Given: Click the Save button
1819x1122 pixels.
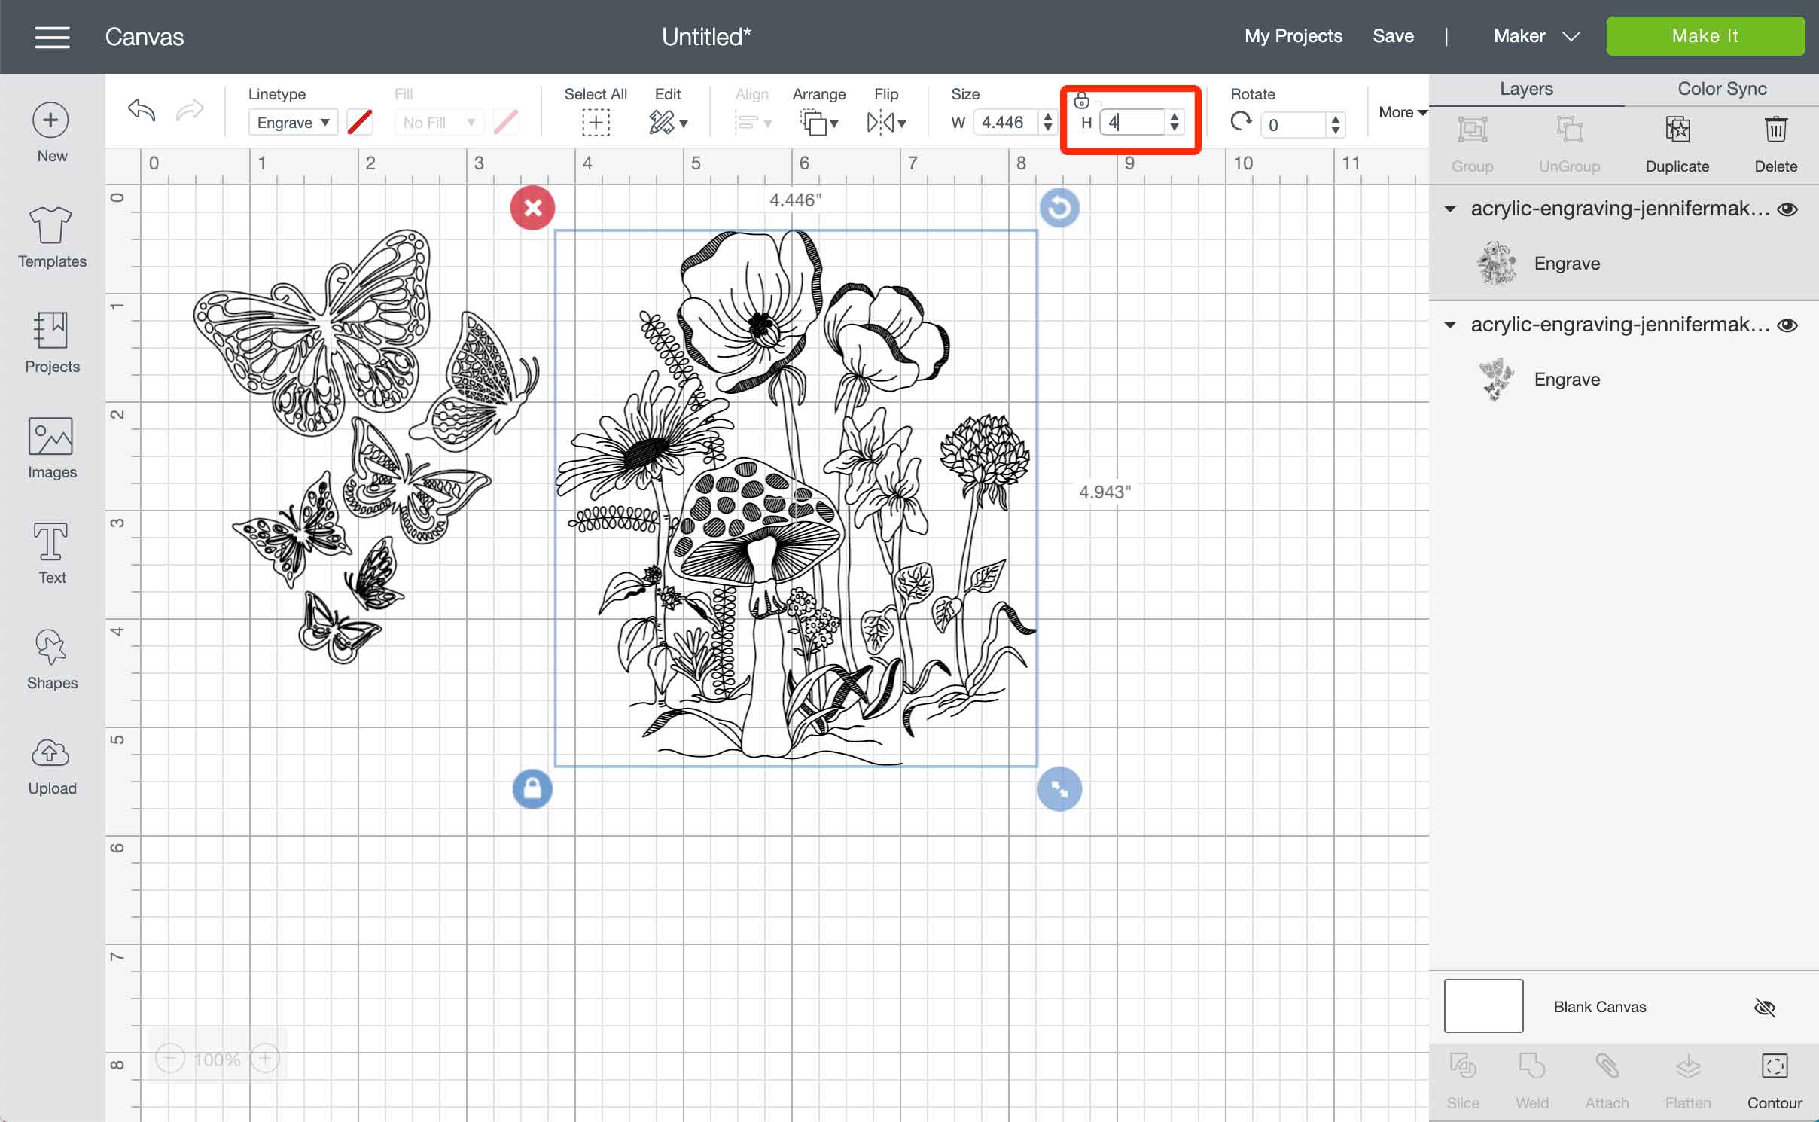Looking at the screenshot, I should point(1393,35).
